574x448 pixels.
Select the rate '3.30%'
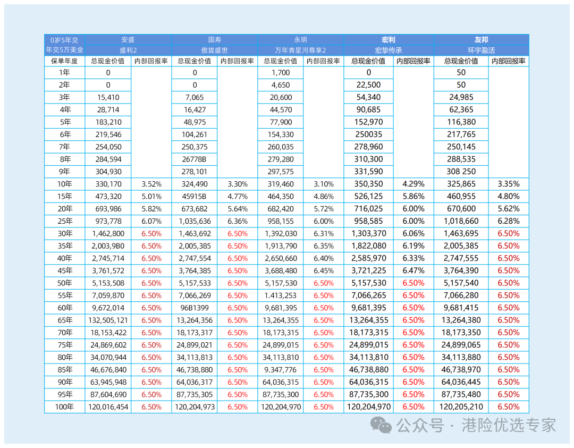(x=238, y=184)
